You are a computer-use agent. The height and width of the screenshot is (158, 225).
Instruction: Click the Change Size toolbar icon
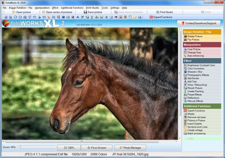point(44,17)
